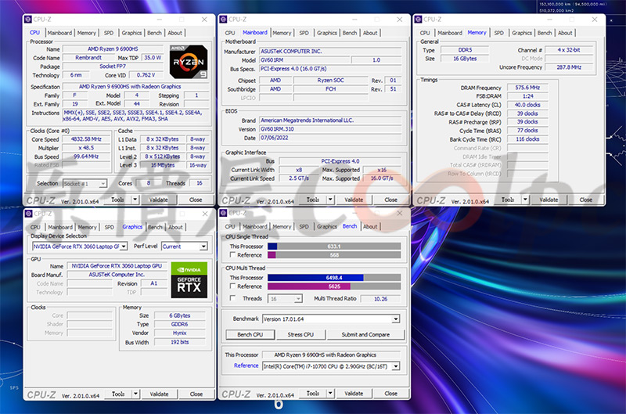The height and width of the screenshot is (414, 626).
Task: Click the CPU-Z title icon in the Mainboard window
Action: click(x=224, y=19)
